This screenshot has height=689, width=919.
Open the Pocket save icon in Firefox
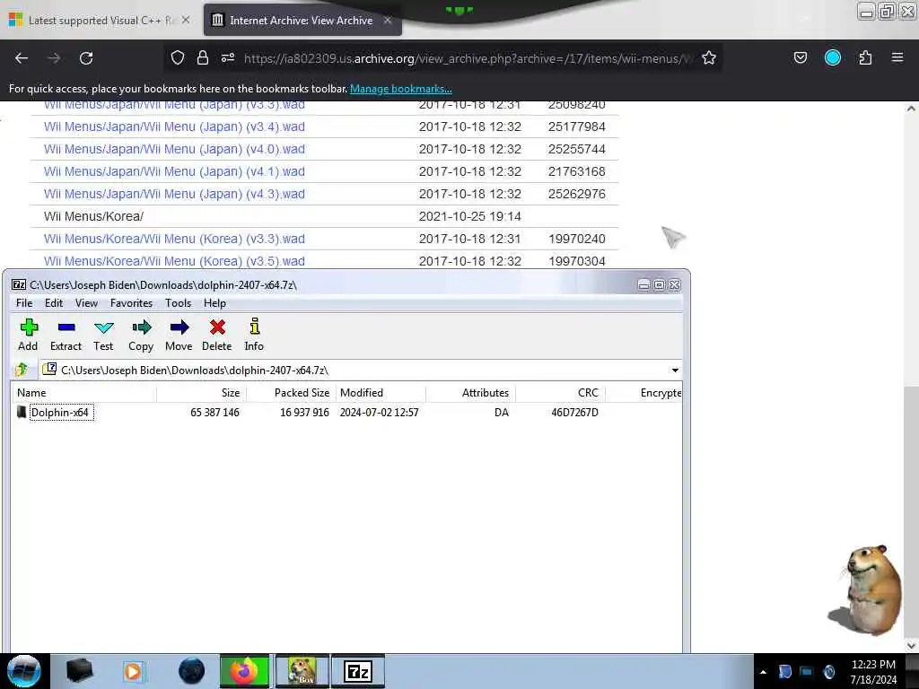(x=800, y=57)
